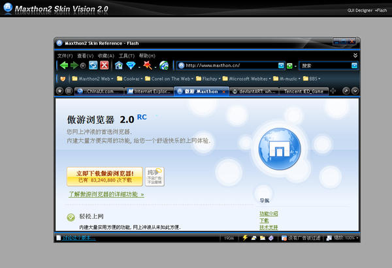Click the large Maxthon globe logo

pyautogui.click(x=280, y=149)
